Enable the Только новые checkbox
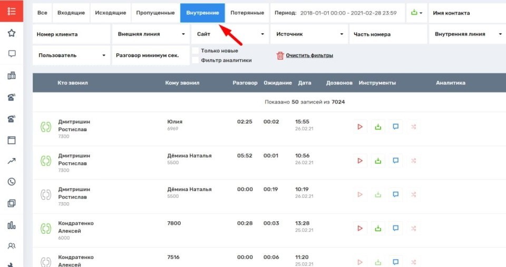 pos(196,51)
